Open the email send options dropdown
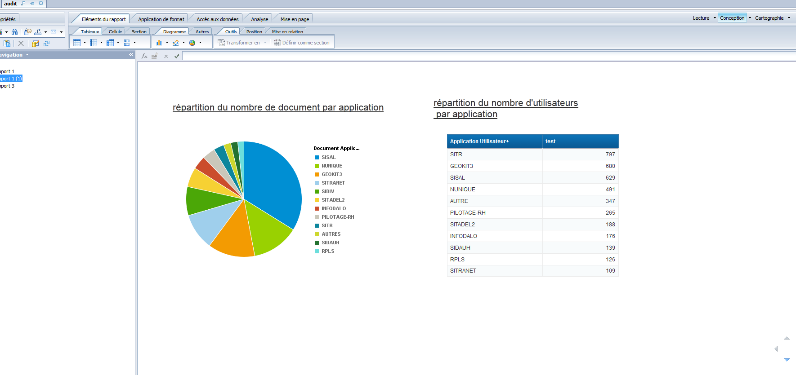The height and width of the screenshot is (375, 796). point(61,32)
